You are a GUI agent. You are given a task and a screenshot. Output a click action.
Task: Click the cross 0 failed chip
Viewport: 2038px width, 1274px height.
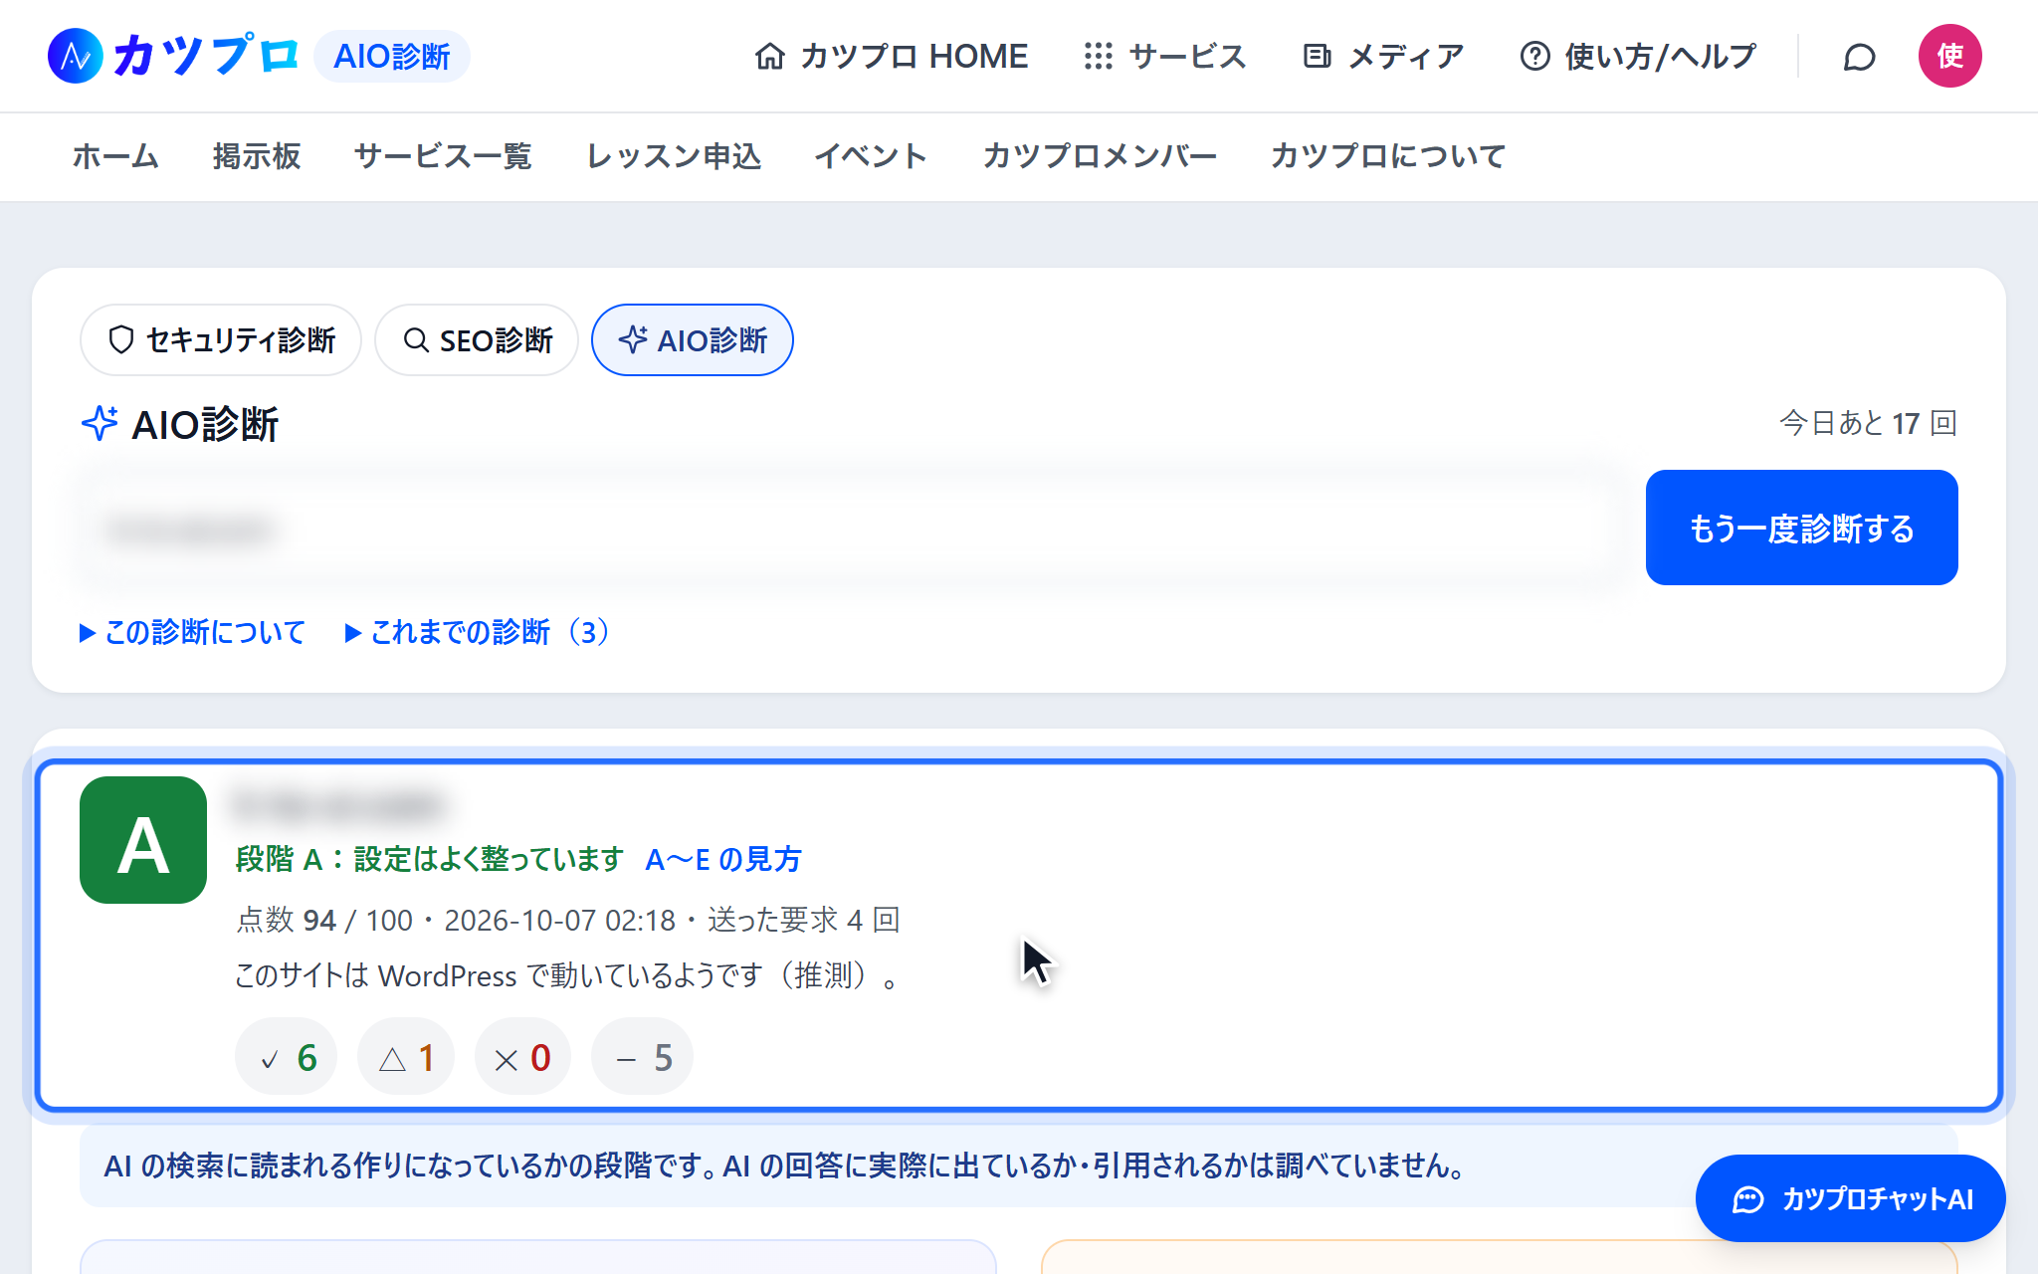(x=522, y=1057)
